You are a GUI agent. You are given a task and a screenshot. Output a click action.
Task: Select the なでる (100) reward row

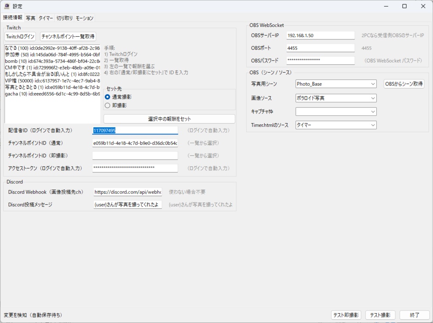tap(52, 48)
